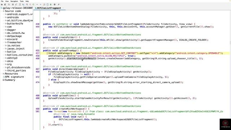Select the javax.inject package
The image size is (231, 130).
point(16,49)
